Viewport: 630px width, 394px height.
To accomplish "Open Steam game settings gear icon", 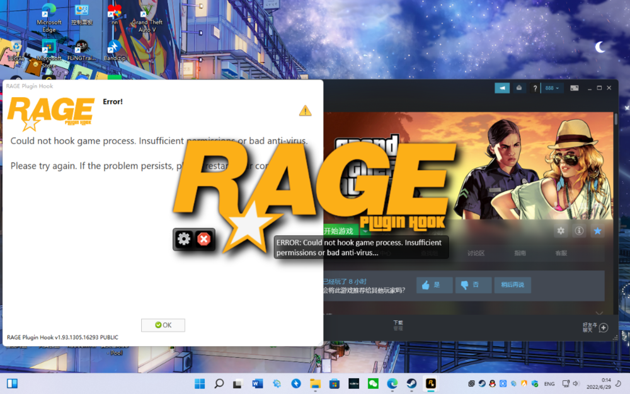I will [560, 231].
